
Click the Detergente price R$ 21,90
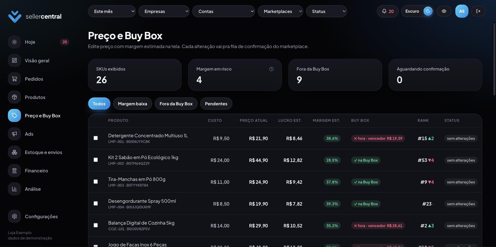[258, 139]
